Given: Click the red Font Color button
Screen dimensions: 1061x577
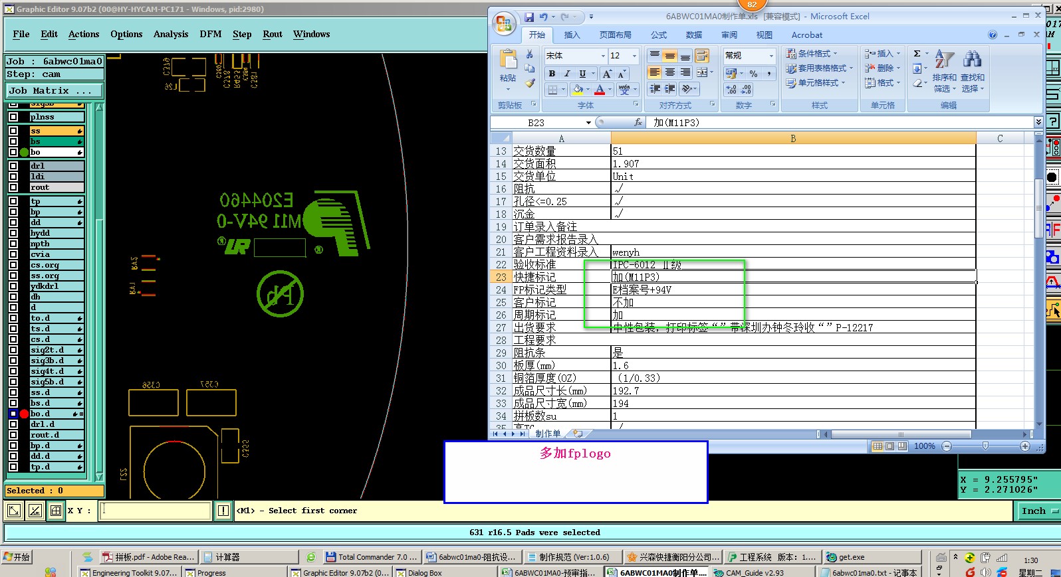Looking at the screenshot, I should click(x=600, y=89).
